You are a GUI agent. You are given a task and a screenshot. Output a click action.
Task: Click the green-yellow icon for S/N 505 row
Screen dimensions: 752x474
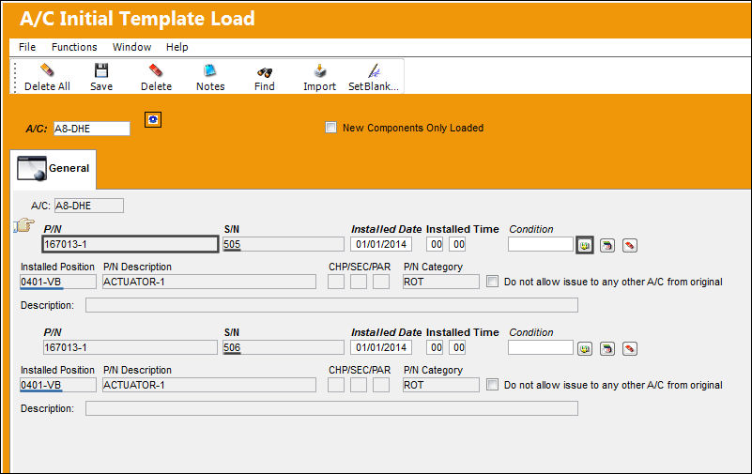[585, 245]
